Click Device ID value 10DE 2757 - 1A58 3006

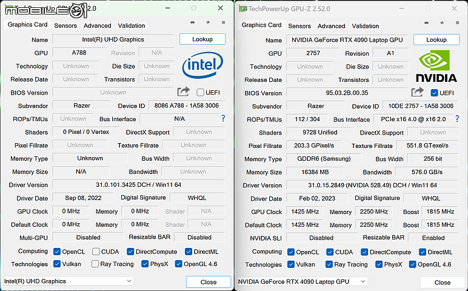pyautogui.click(x=421, y=106)
